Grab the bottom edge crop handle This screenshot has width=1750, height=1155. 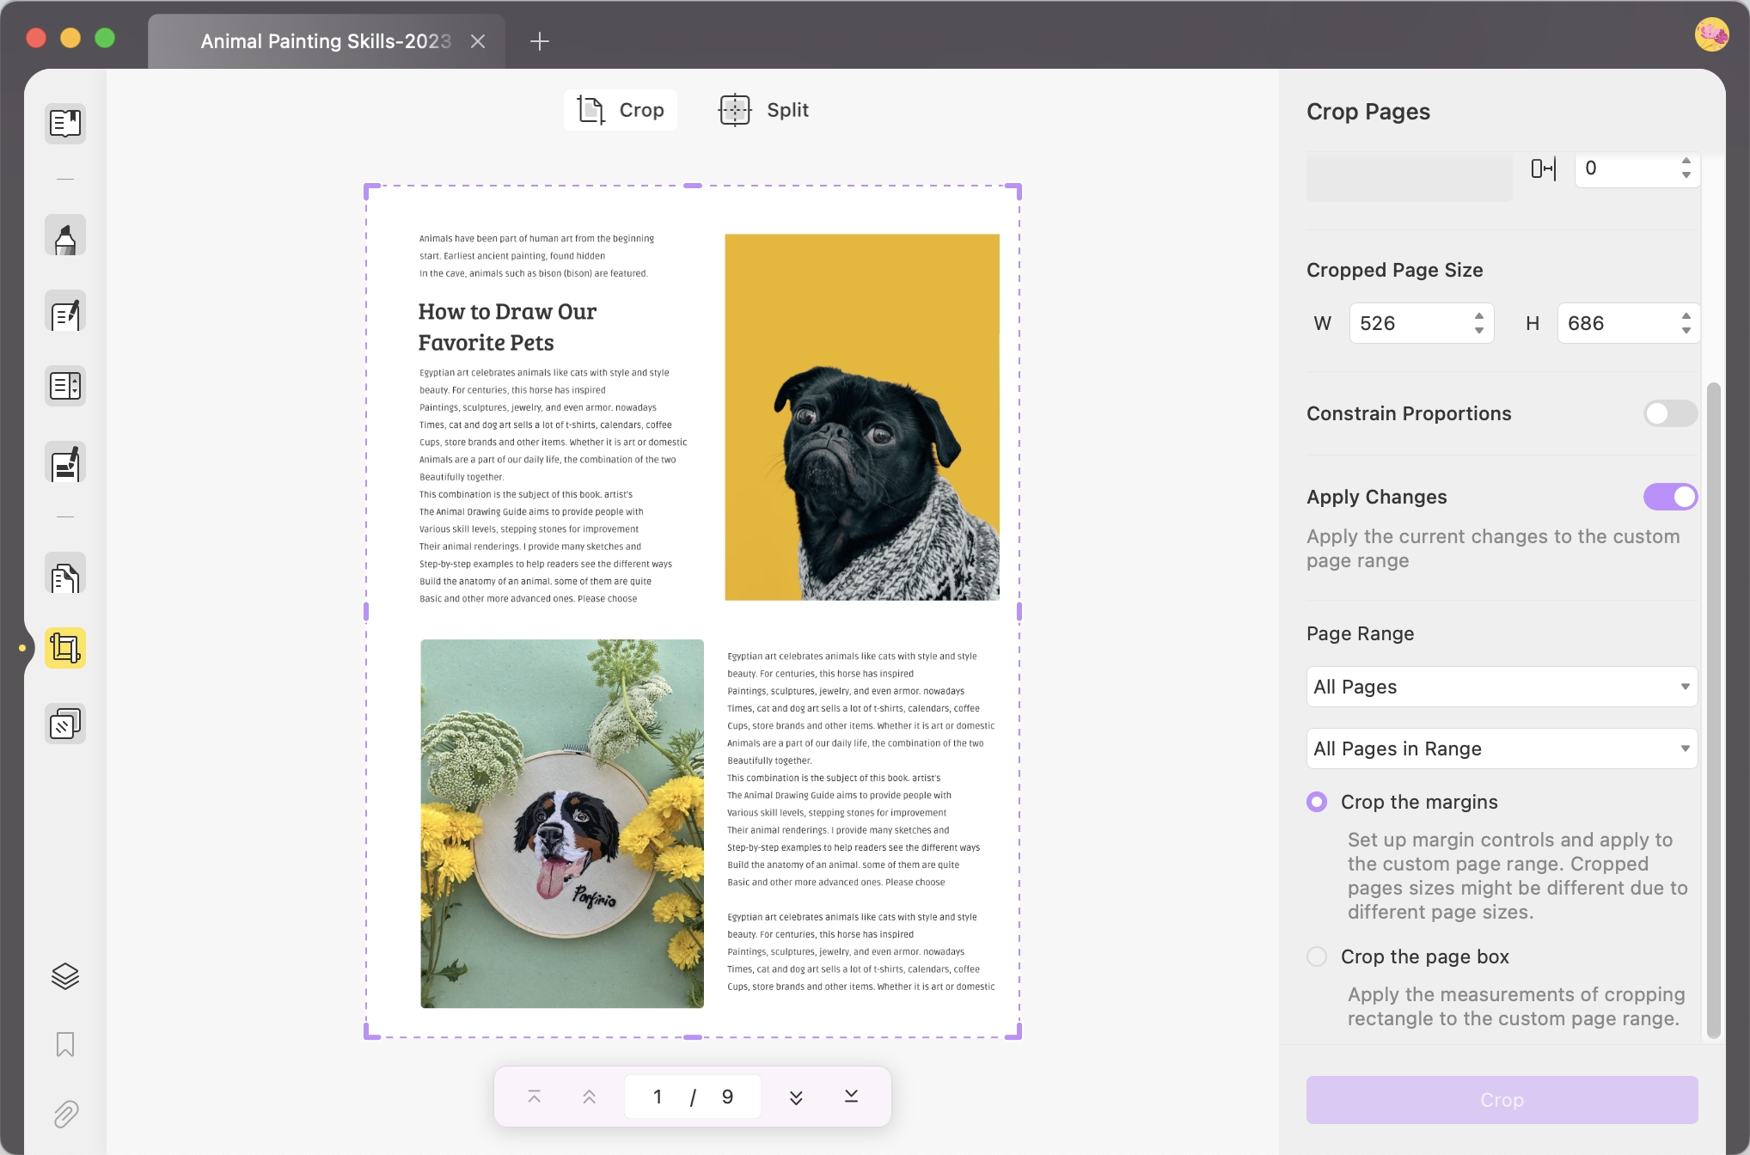click(x=693, y=1037)
